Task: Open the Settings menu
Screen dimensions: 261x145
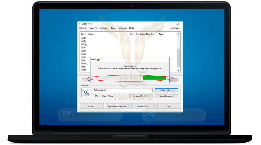Action: (x=122, y=28)
